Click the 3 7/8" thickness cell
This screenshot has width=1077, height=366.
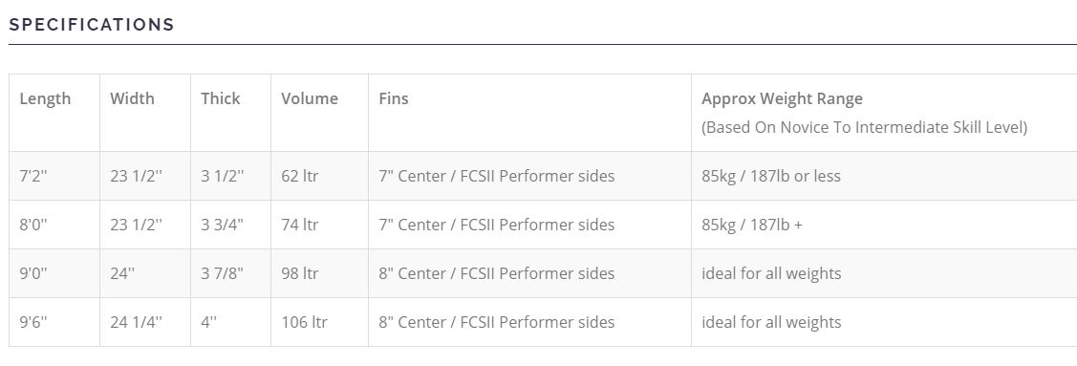tap(231, 273)
